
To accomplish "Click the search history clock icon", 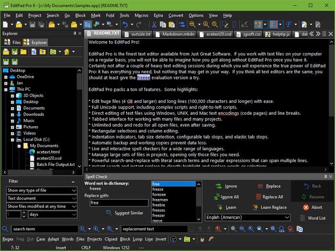I will coord(173,239).
